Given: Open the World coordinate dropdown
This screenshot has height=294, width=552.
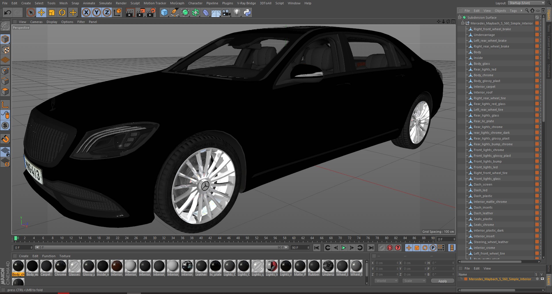Looking at the screenshot, I should pos(386,281).
